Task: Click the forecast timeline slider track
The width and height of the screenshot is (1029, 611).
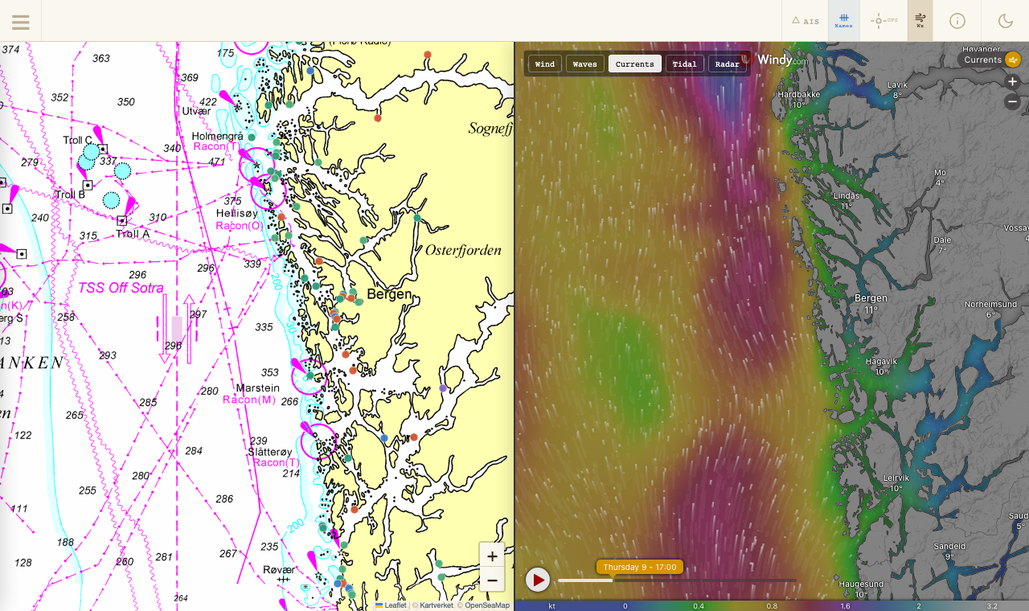Action: pyautogui.click(x=677, y=580)
